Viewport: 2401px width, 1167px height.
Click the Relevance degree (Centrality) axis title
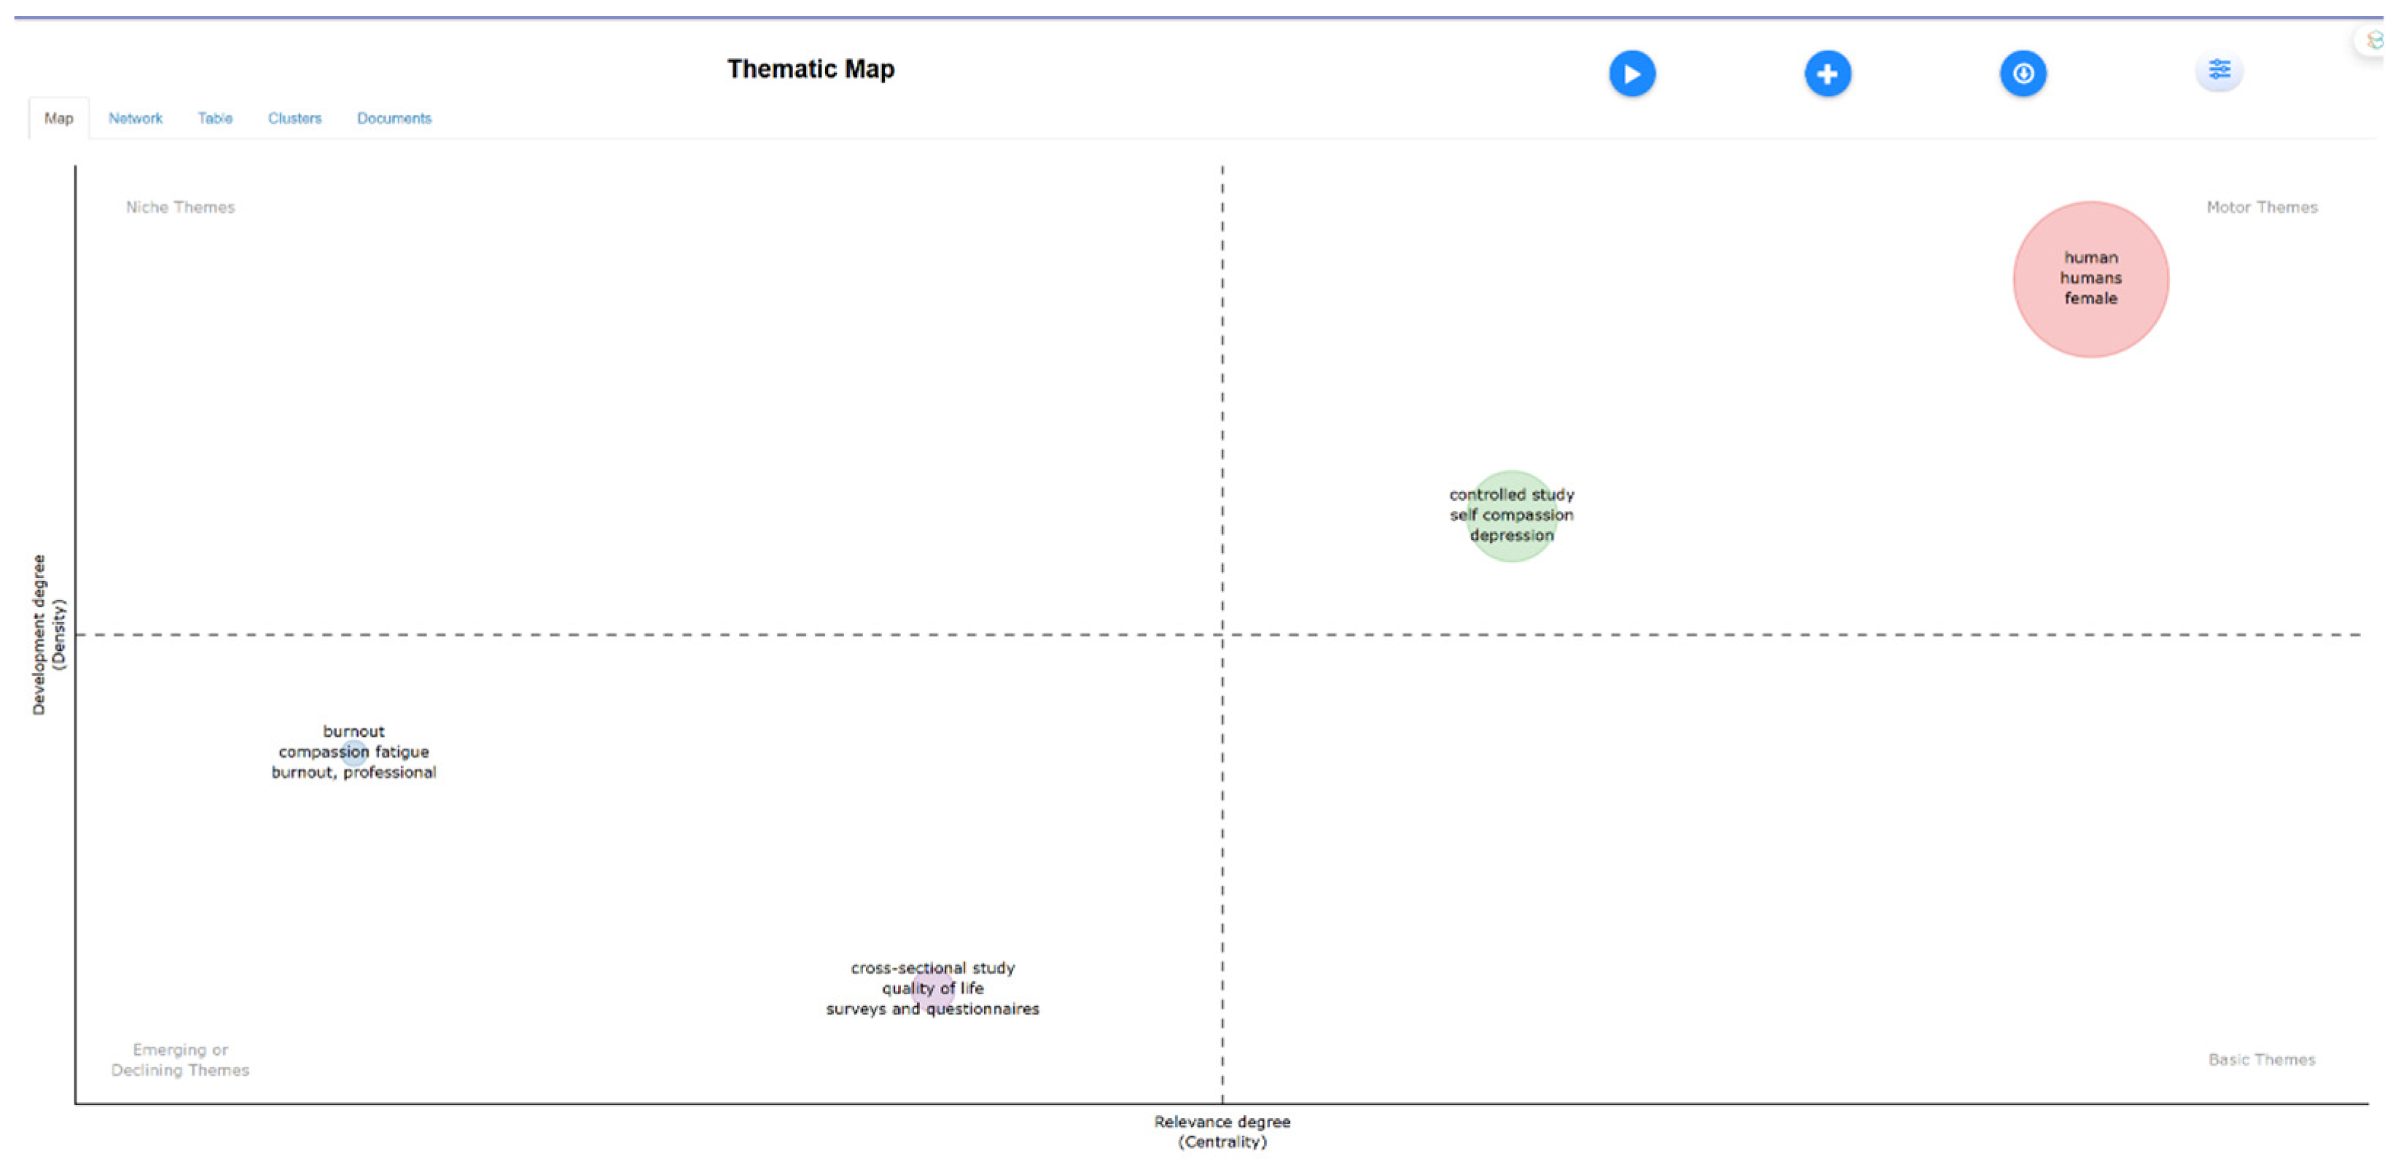click(x=1222, y=1131)
